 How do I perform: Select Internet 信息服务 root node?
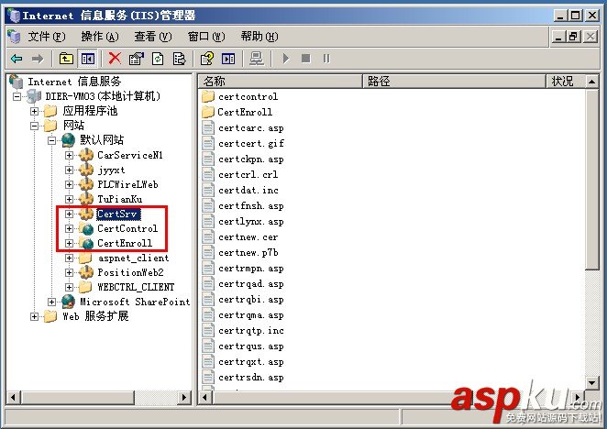(x=74, y=82)
